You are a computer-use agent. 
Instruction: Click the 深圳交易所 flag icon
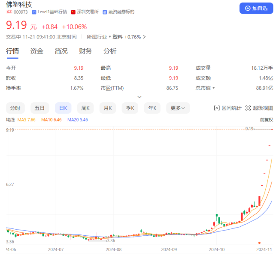[x=73, y=12]
